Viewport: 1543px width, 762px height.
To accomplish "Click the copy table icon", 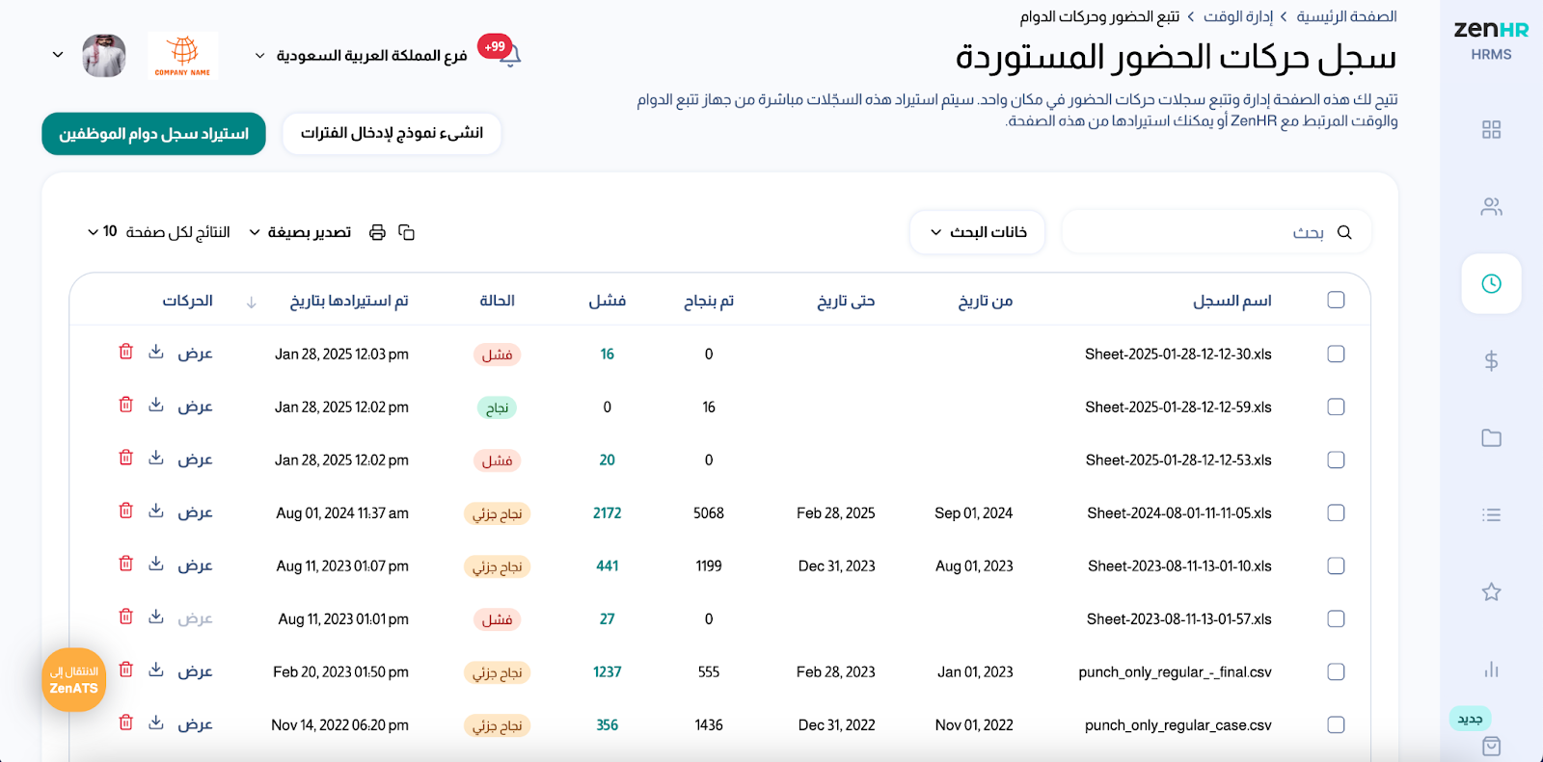I will tap(406, 232).
